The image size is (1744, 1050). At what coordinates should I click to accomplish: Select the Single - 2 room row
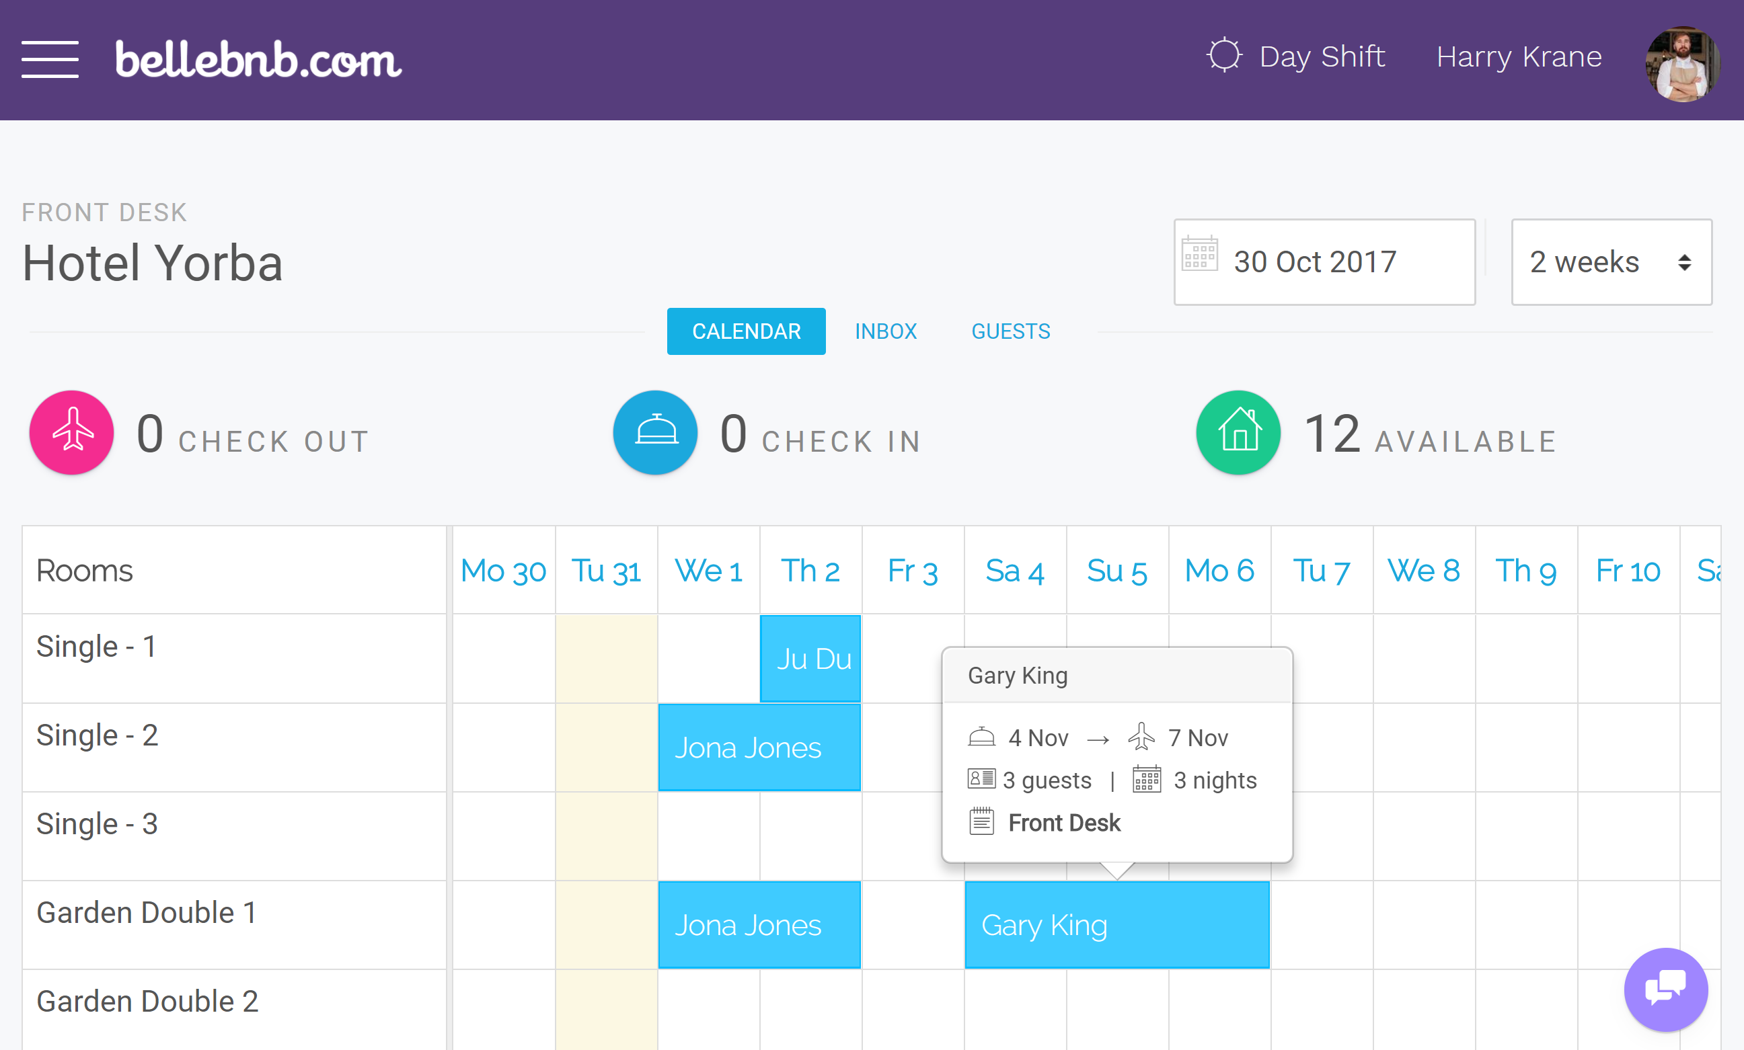pos(234,748)
